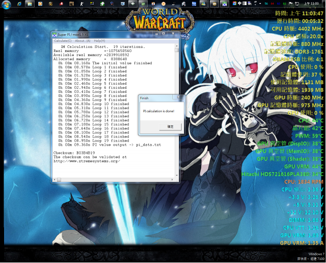Launch Left 4 Dead taskbar icon

tap(61, 4)
